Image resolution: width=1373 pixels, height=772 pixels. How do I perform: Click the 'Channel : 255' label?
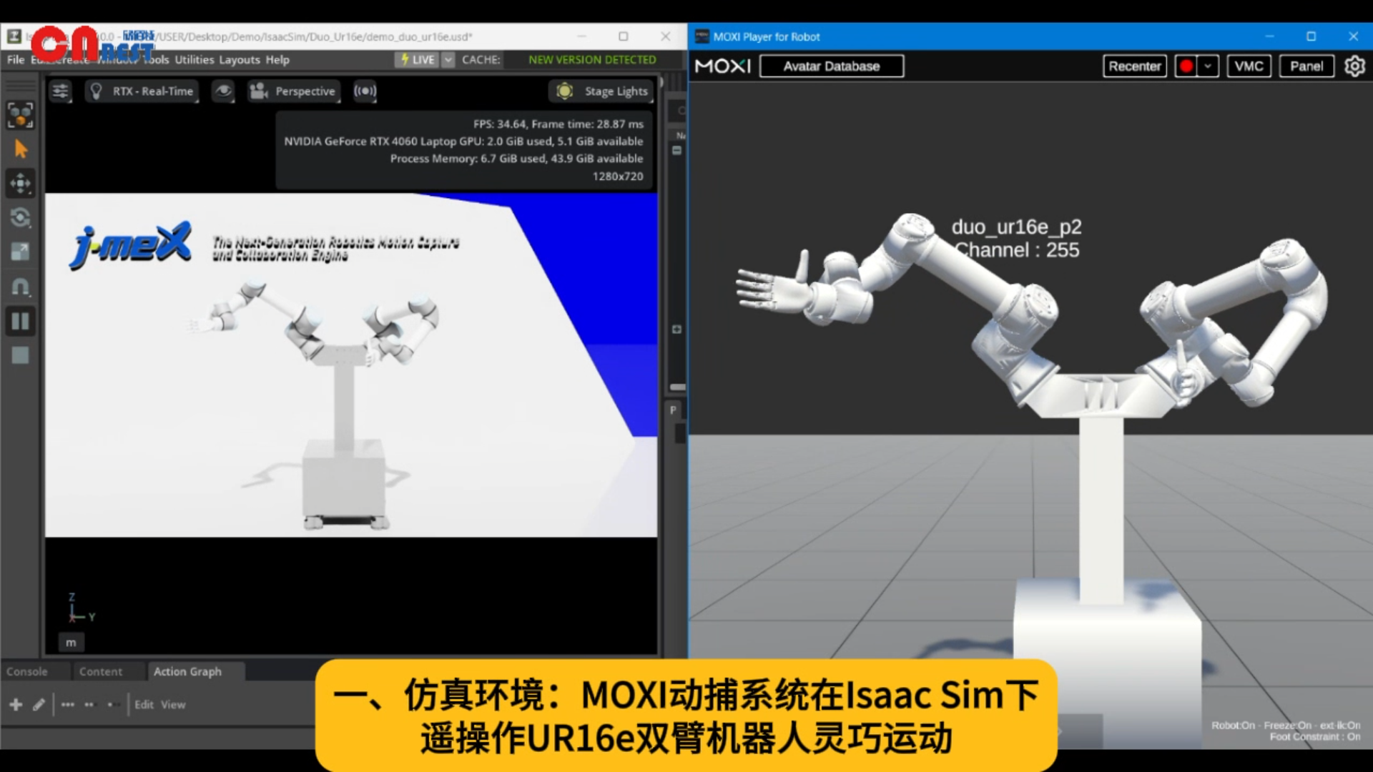tap(1018, 250)
